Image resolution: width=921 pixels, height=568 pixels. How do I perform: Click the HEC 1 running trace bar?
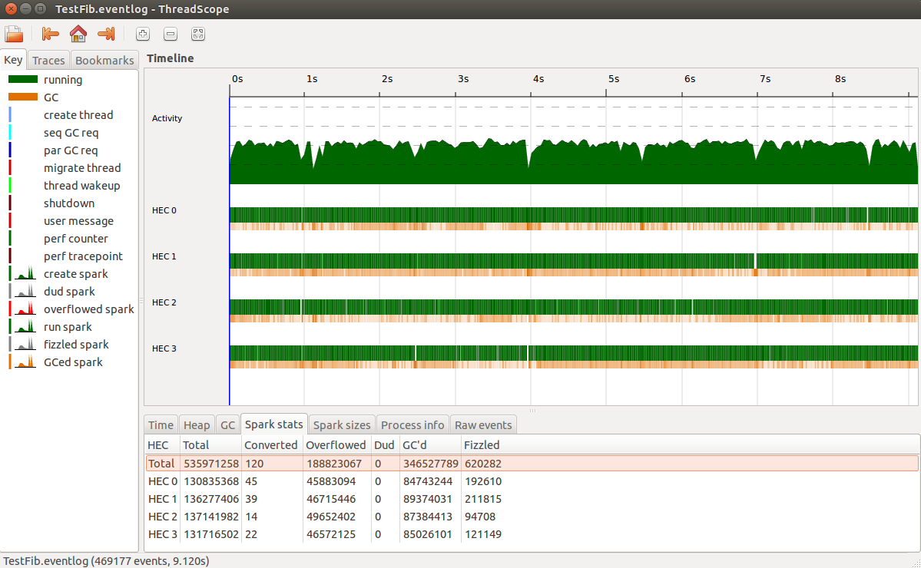coord(573,261)
